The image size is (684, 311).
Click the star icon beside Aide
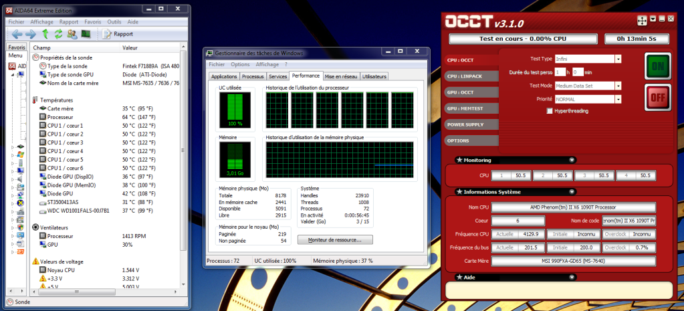point(459,278)
